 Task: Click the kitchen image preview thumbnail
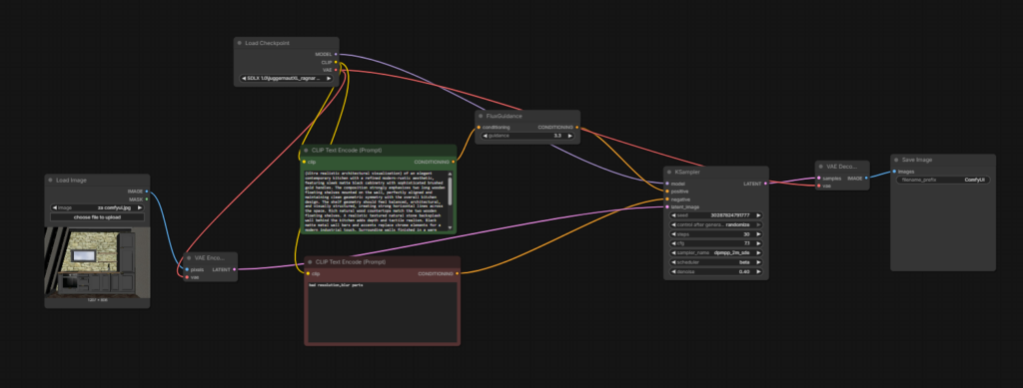[x=97, y=261]
